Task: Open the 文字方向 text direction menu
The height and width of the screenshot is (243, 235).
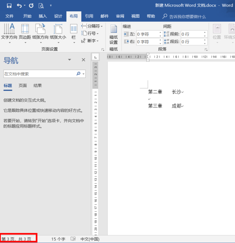Action: tap(9, 34)
